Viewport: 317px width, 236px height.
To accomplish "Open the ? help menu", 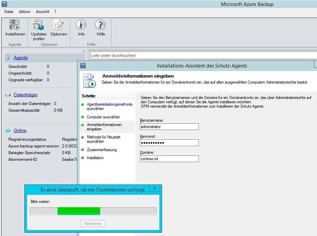I will click(55, 12).
